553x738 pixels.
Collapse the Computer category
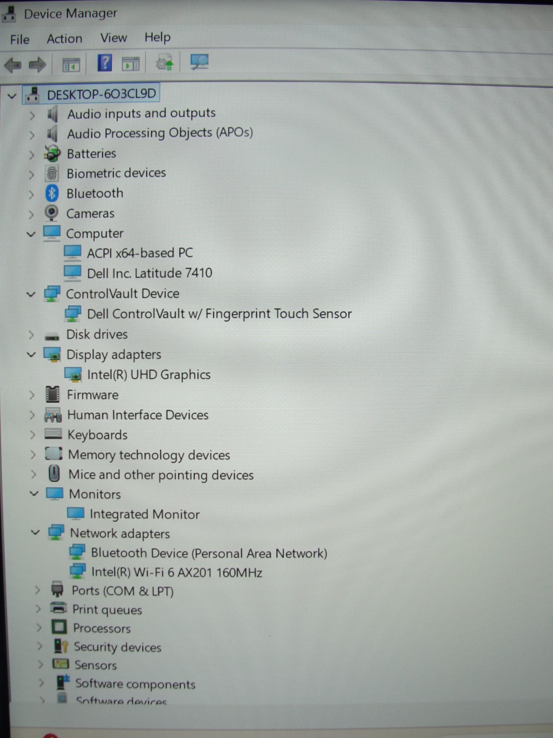click(31, 234)
